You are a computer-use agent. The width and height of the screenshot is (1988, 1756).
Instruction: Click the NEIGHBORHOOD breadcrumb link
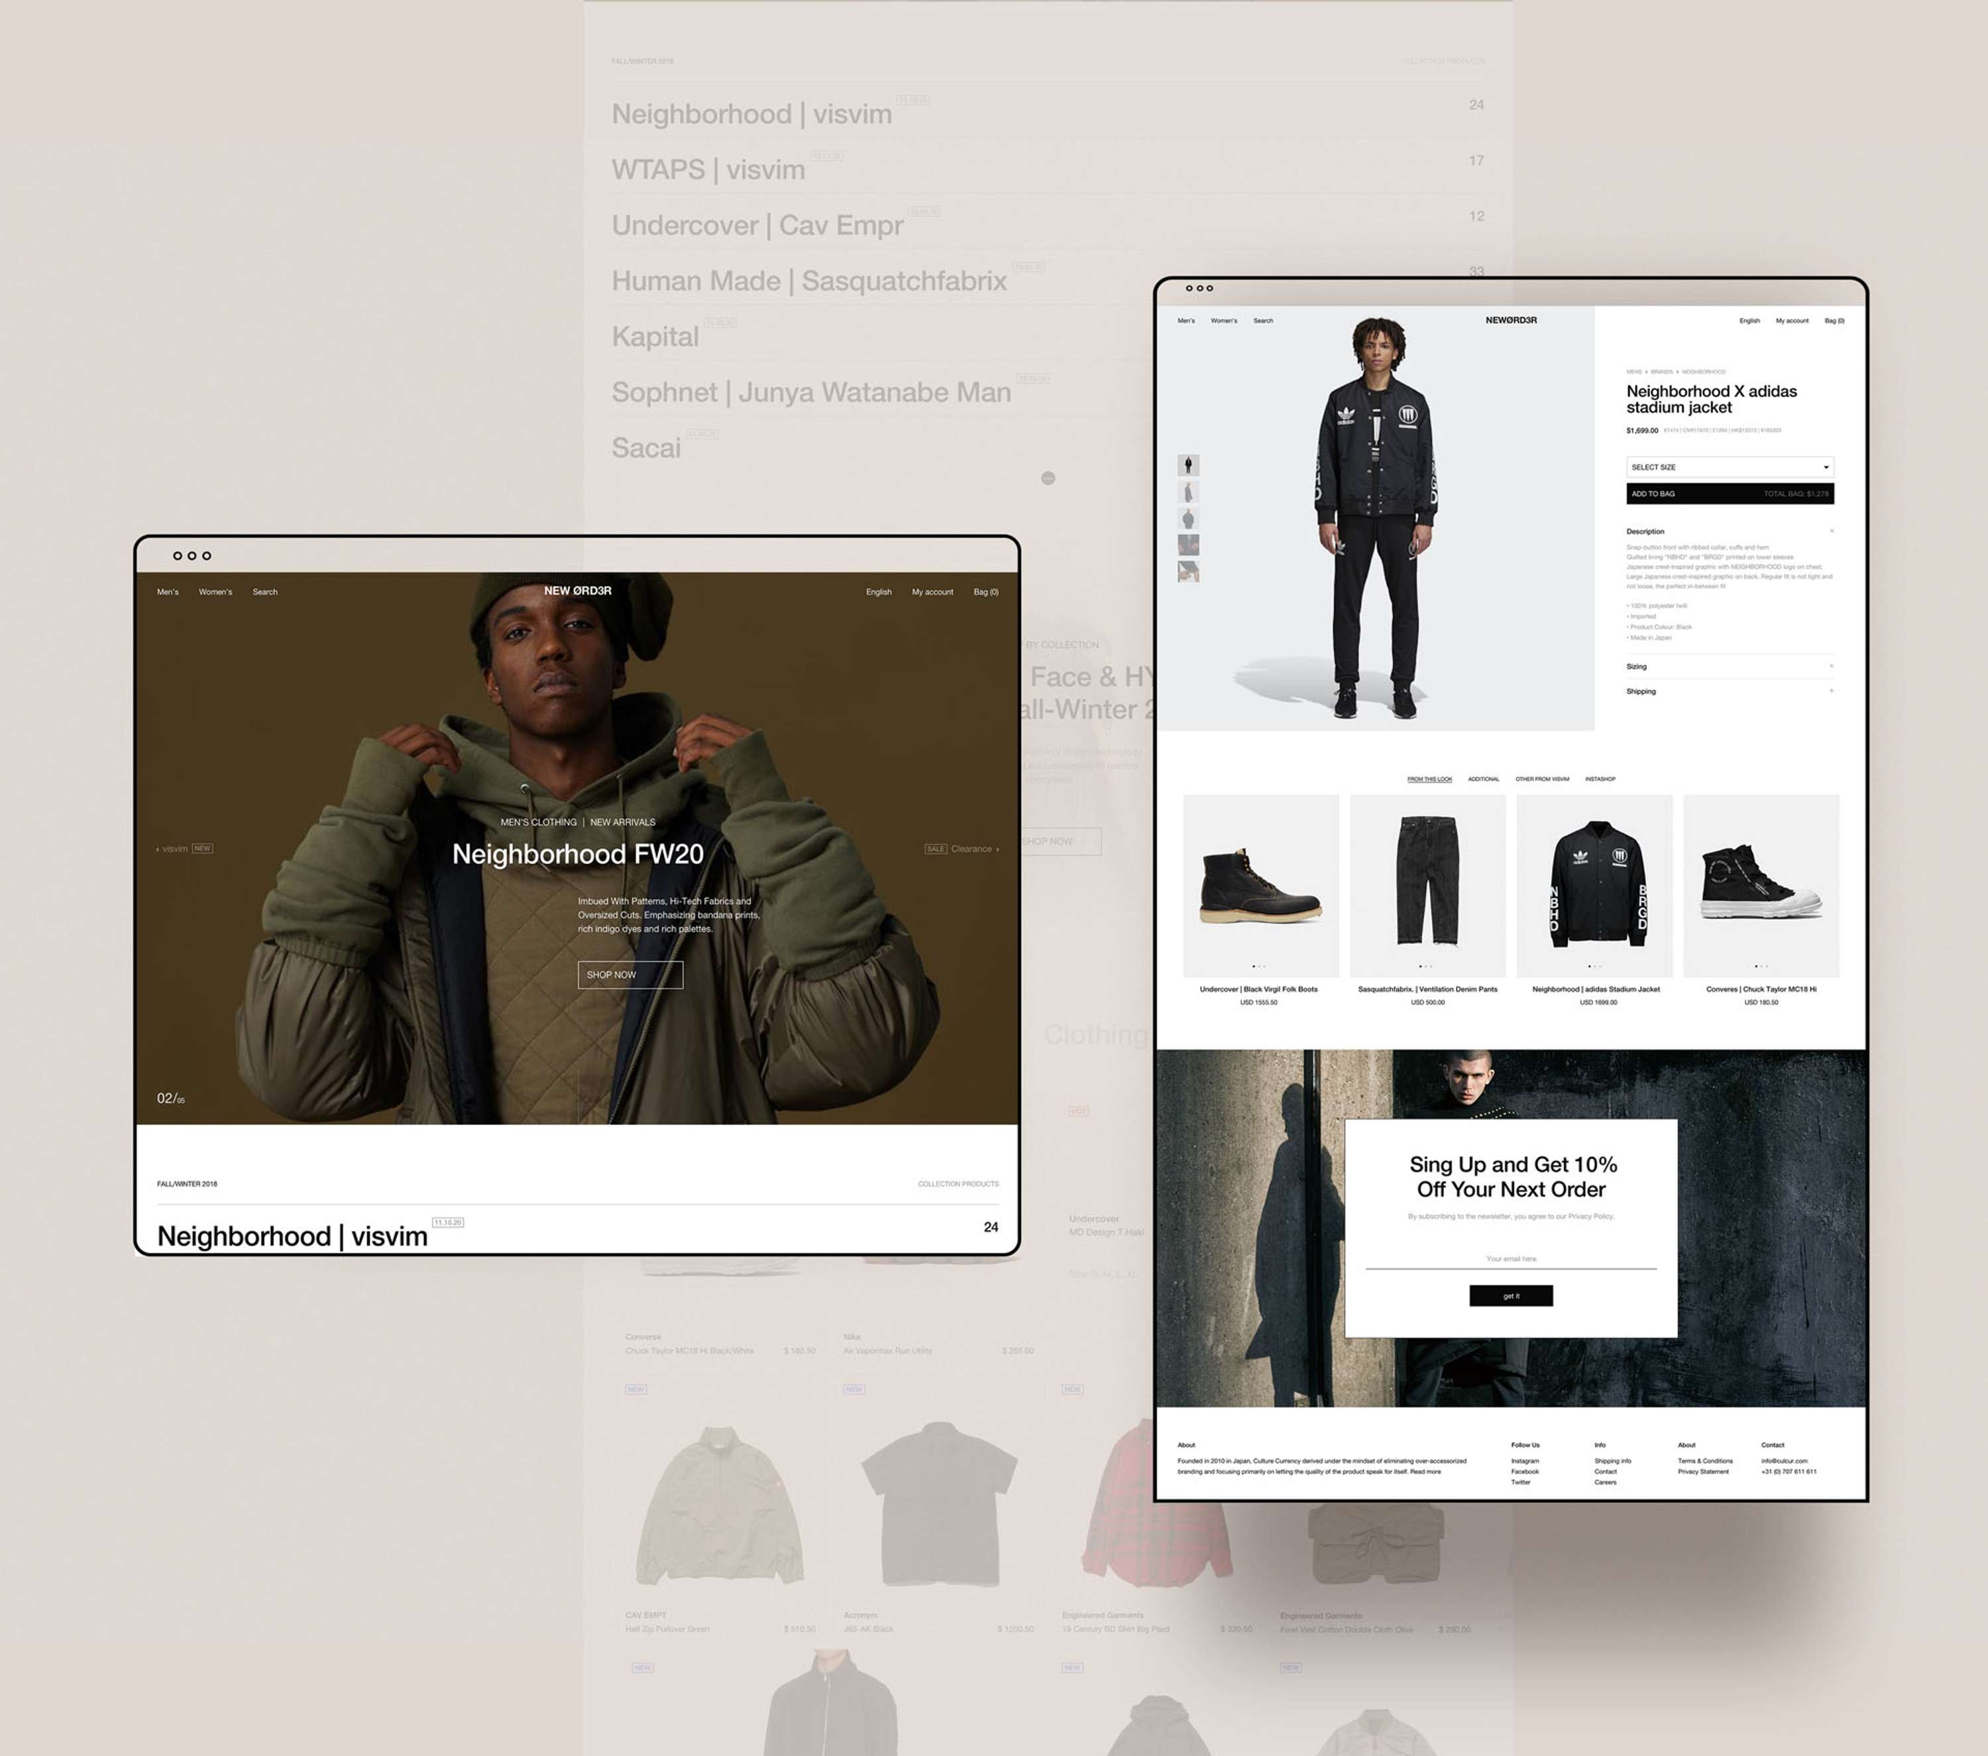(1704, 372)
